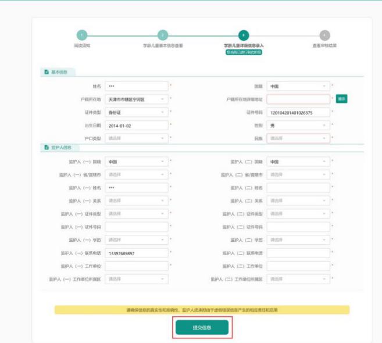Click step 3 circle 学龄儿童详细信息录入

(x=244, y=35)
